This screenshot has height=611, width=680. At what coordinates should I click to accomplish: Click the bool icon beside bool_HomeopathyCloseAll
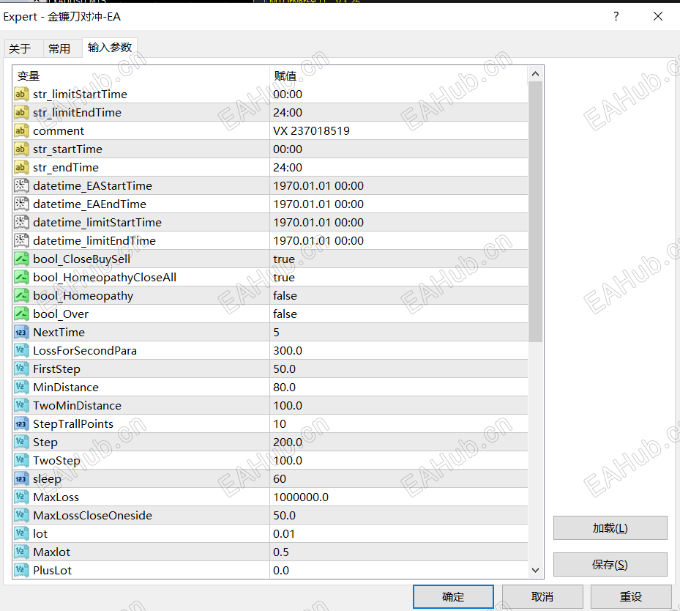click(20, 277)
